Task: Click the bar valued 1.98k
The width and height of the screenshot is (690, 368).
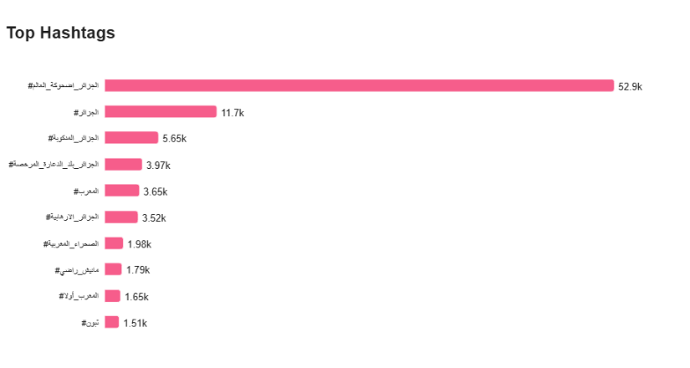Action: [x=114, y=243]
